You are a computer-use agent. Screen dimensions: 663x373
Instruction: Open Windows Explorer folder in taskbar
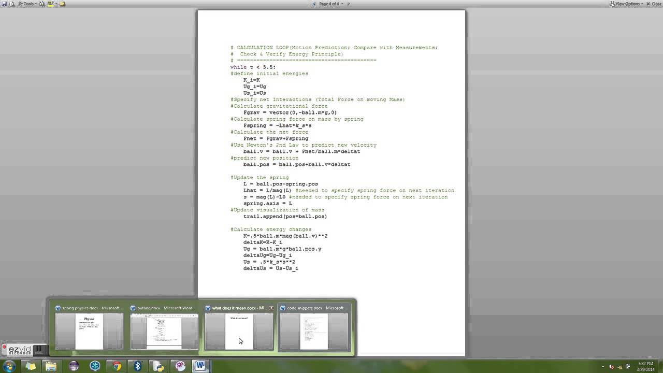click(51, 366)
